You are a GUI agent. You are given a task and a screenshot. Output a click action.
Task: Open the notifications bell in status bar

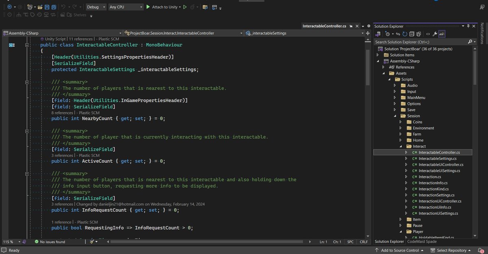click(480, 250)
